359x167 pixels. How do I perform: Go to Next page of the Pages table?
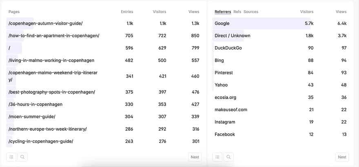[195, 157]
